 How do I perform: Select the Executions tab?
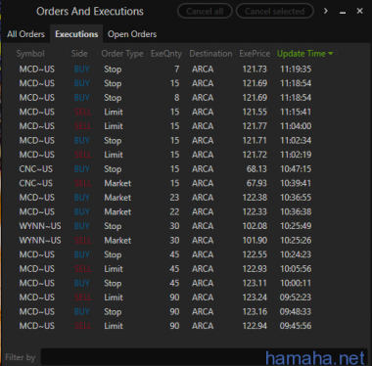pyautogui.click(x=76, y=34)
